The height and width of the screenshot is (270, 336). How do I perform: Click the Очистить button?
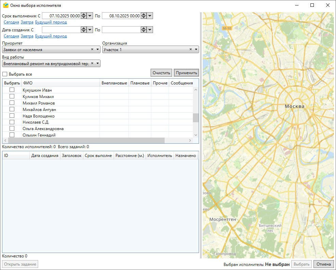pos(161,73)
